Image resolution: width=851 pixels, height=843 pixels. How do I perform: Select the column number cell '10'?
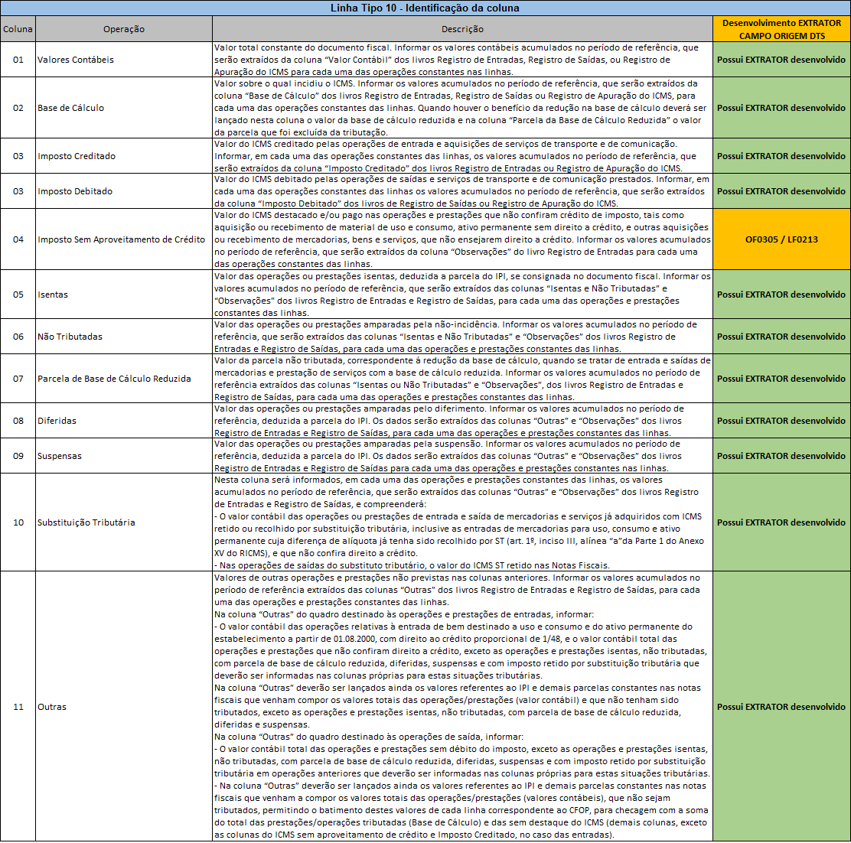pyautogui.click(x=18, y=522)
